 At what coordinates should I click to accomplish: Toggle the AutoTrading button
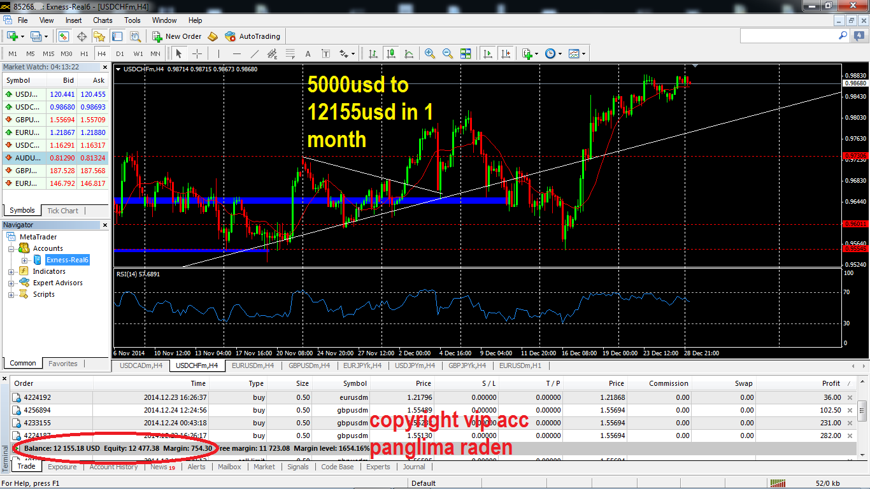(252, 36)
